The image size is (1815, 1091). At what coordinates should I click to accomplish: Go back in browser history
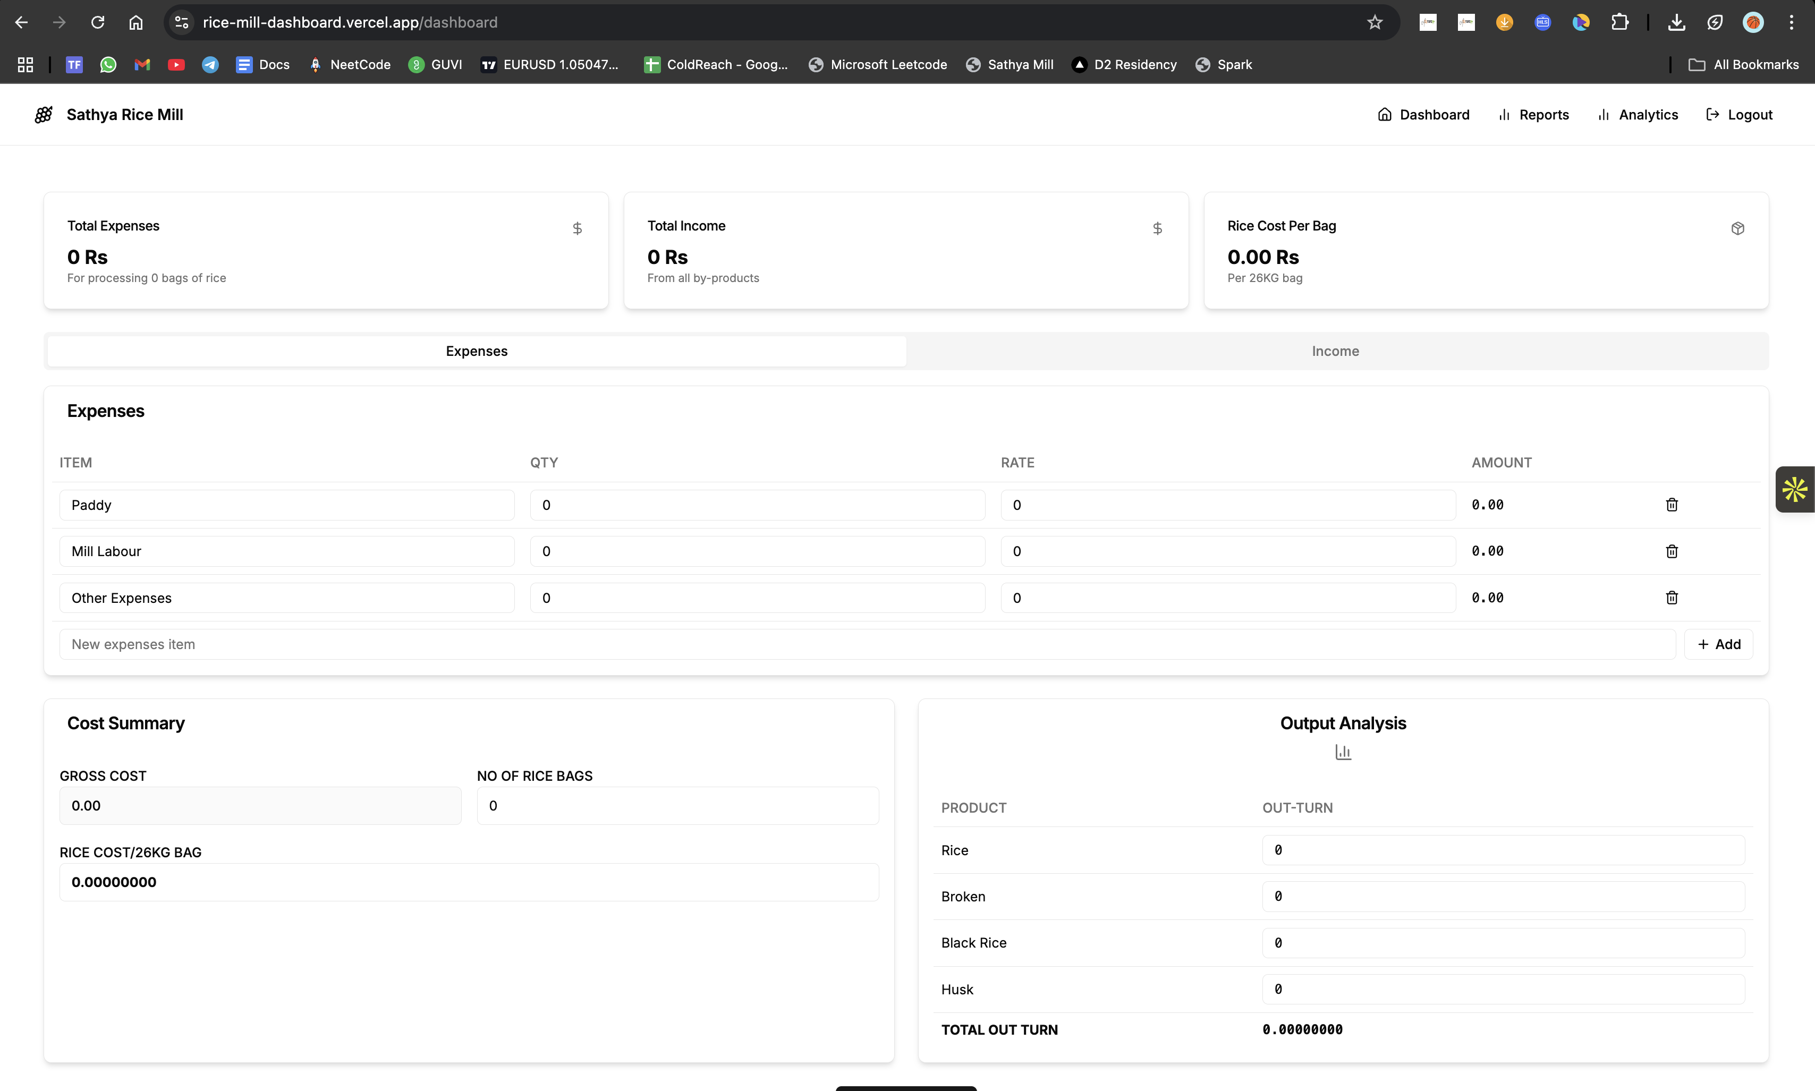pyautogui.click(x=21, y=23)
